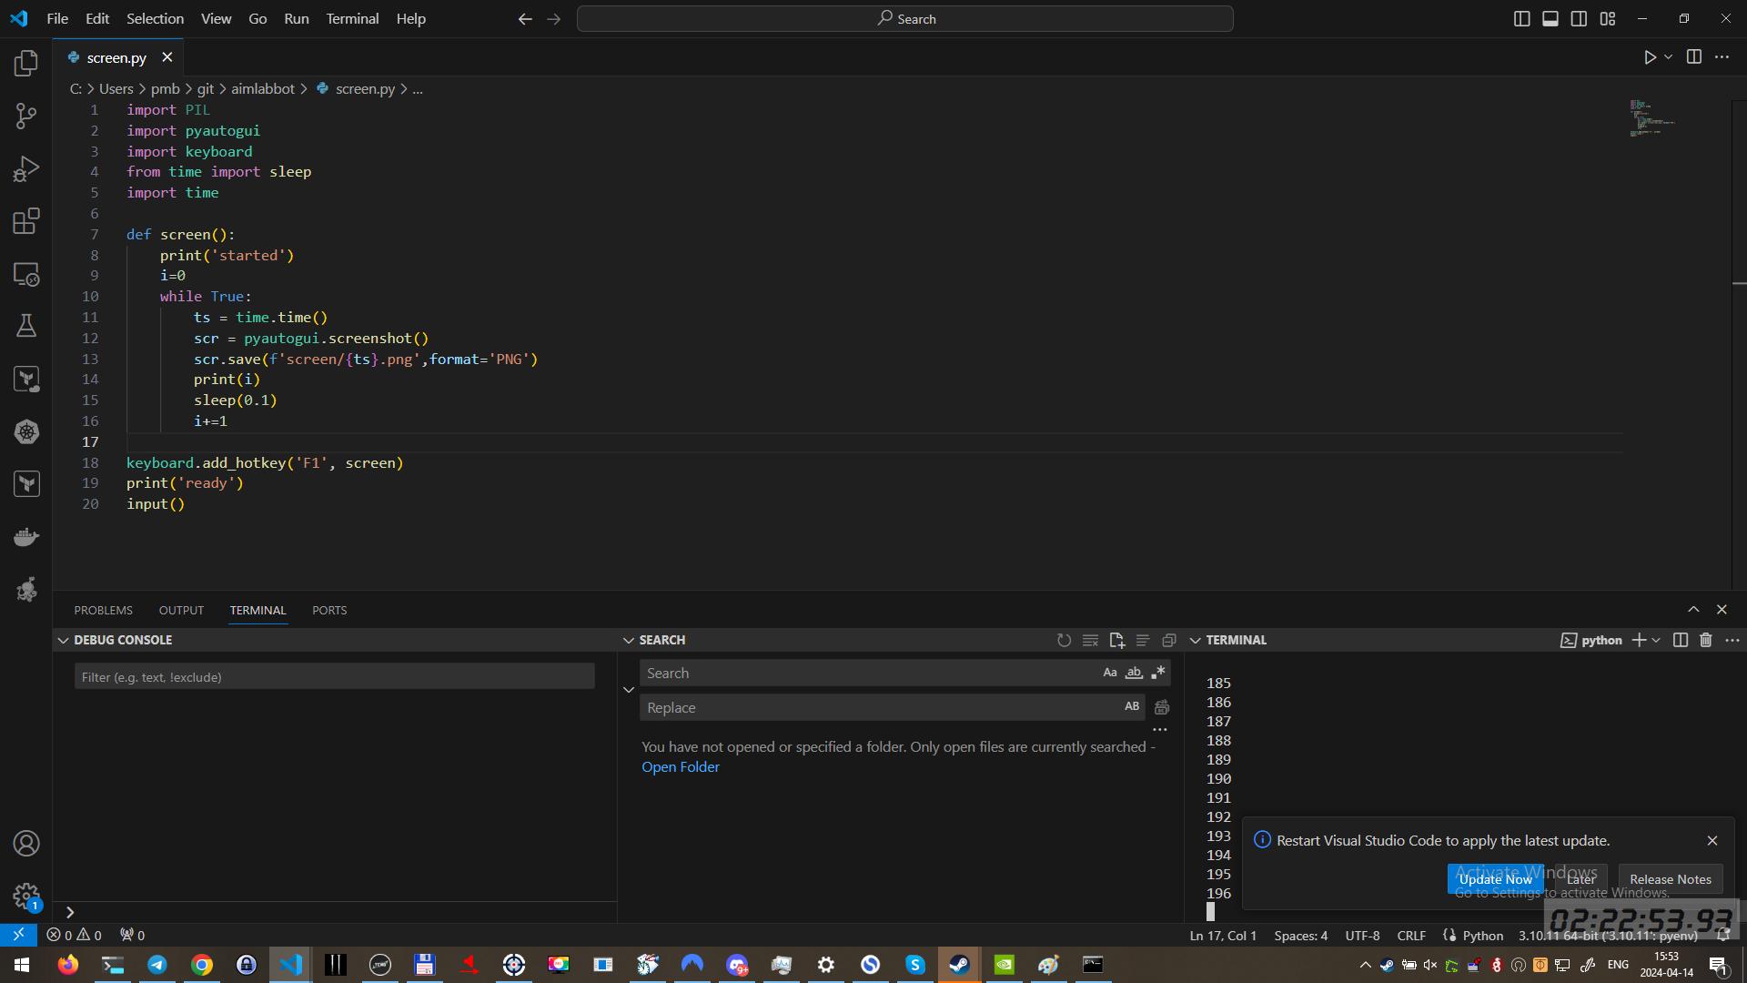This screenshot has height=983, width=1747.
Task: Select Python interpreter 3.10.11 in status bar
Action: click(x=1607, y=935)
